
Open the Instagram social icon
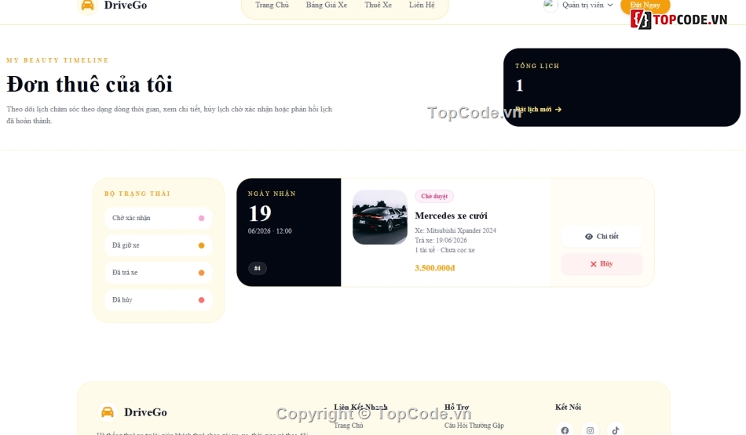[590, 430]
